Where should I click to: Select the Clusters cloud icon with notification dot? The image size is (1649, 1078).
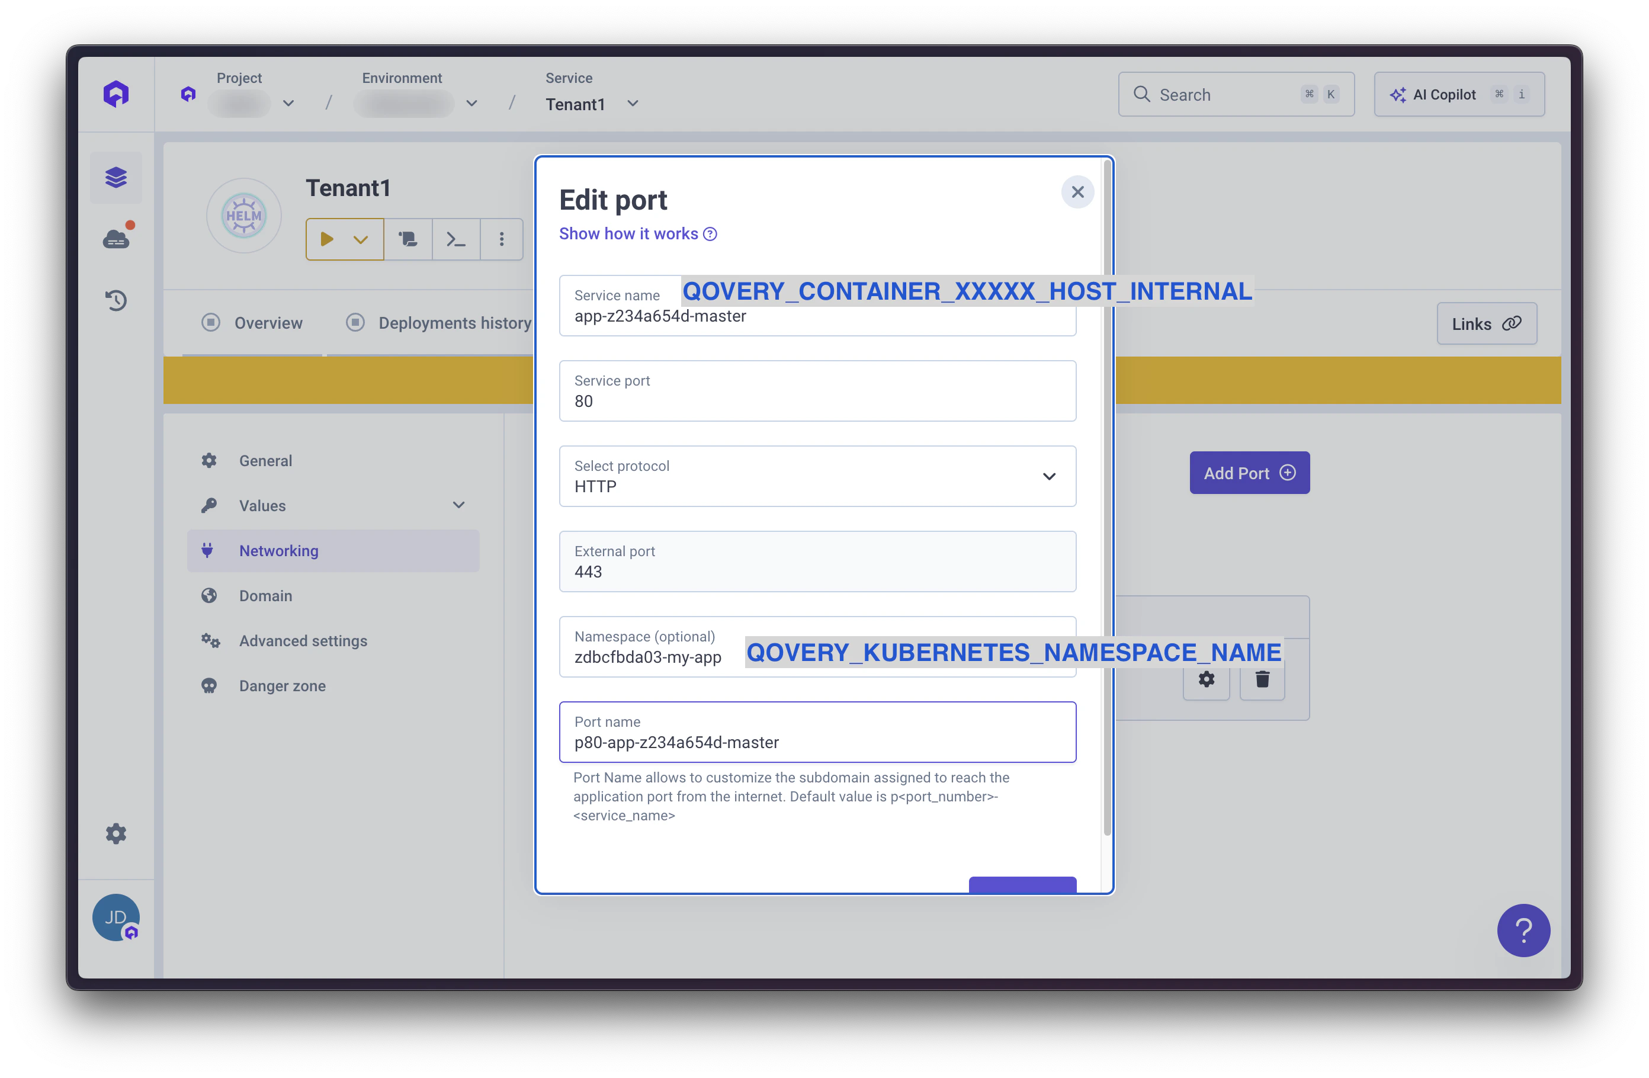(x=116, y=239)
